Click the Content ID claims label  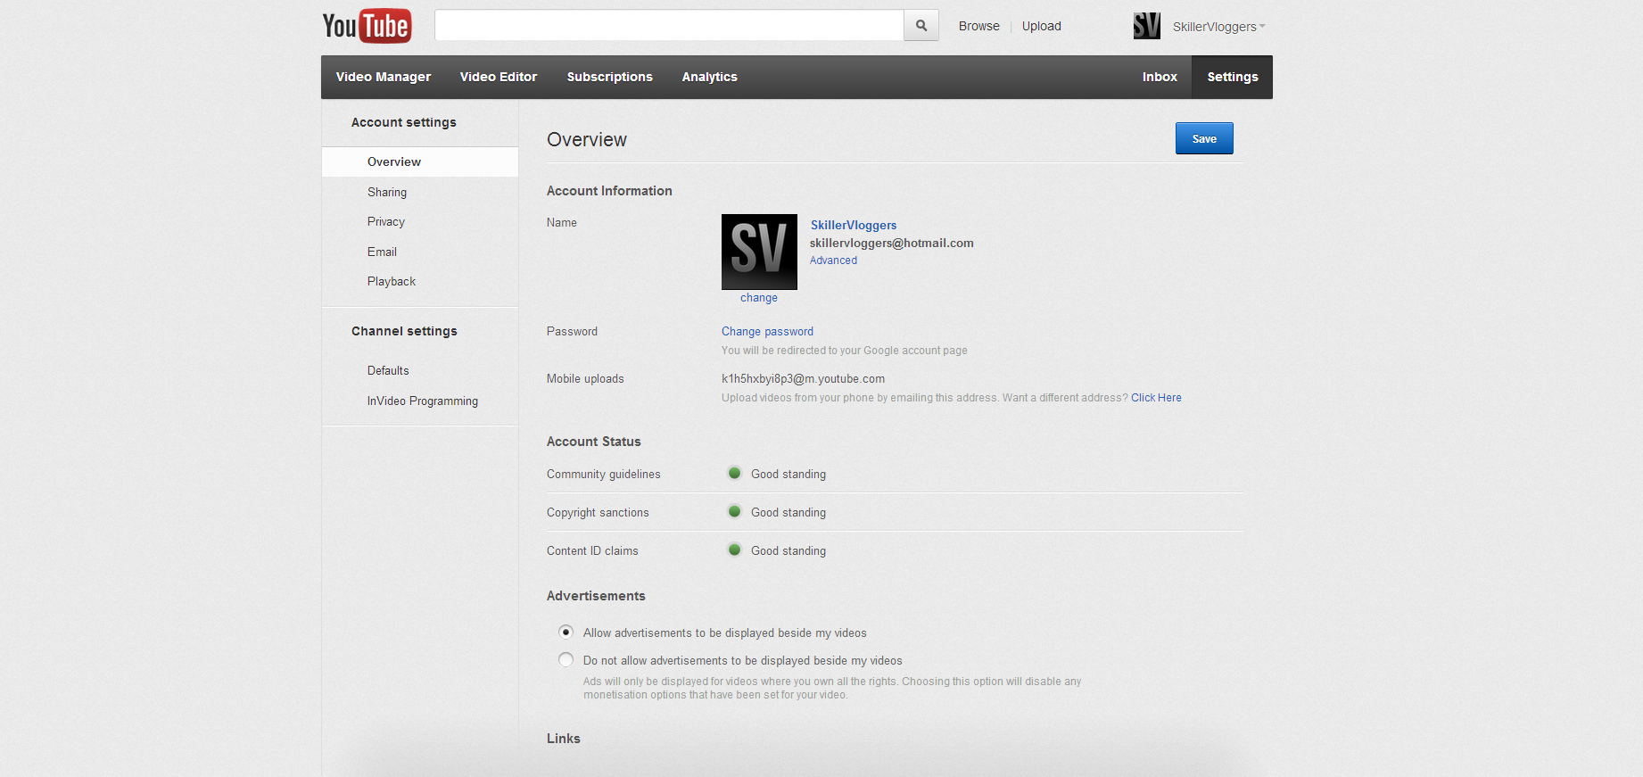592,550
